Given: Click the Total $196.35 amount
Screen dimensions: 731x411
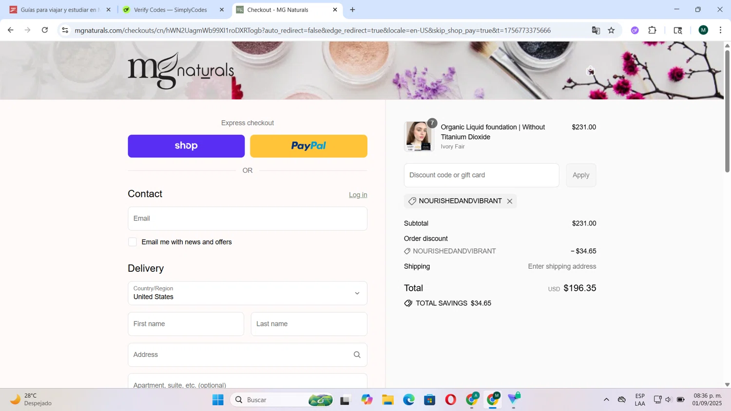Looking at the screenshot, I should 580,288.
